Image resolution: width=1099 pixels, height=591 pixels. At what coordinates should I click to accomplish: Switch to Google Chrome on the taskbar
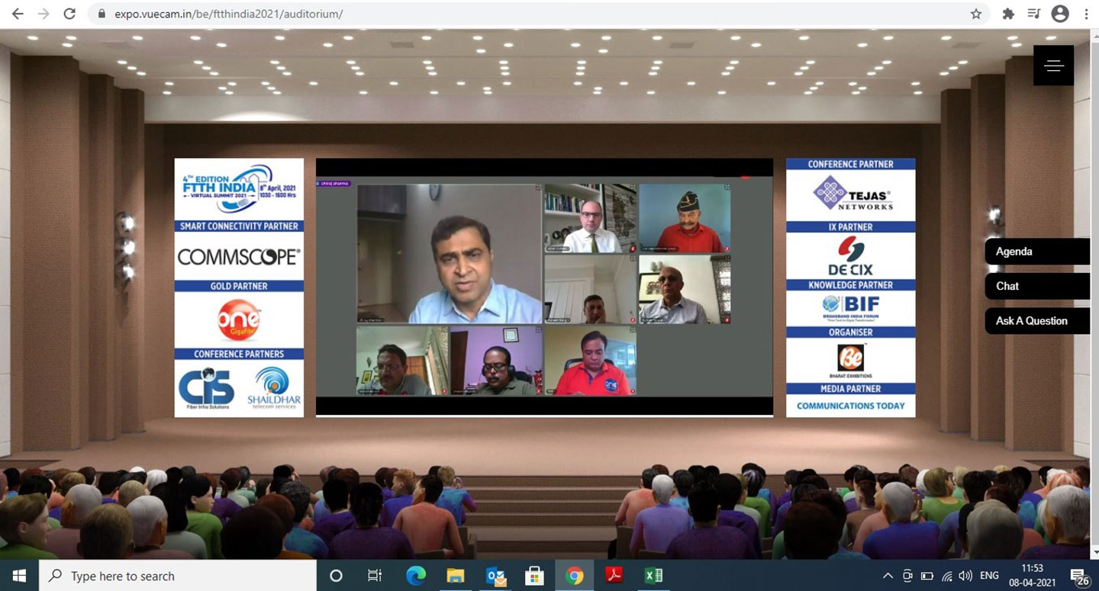click(x=575, y=576)
